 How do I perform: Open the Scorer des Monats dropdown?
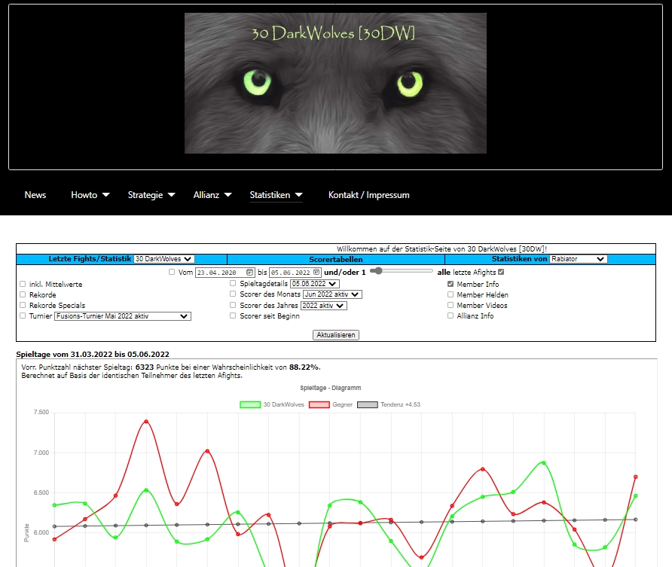pos(332,294)
